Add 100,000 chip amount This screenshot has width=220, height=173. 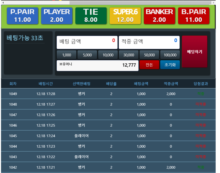pyautogui.click(x=170, y=55)
